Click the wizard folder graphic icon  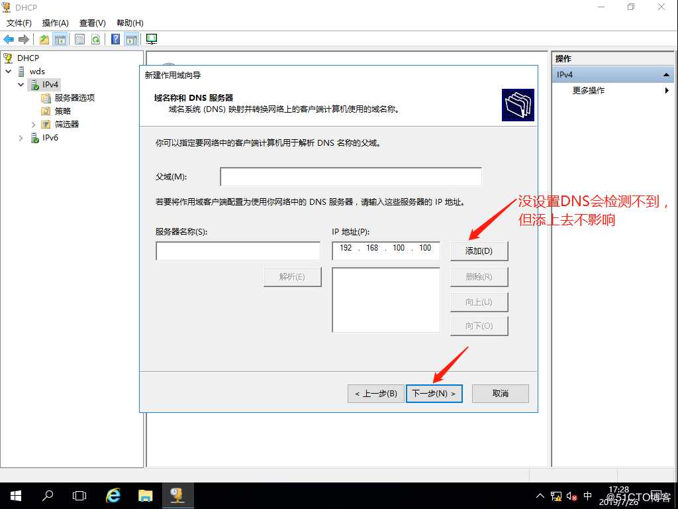point(518,105)
